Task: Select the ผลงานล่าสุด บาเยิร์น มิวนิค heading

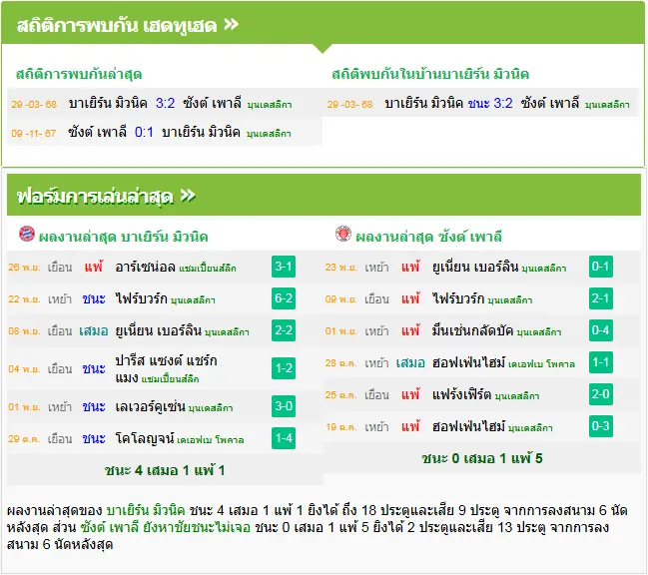Action: (123, 237)
